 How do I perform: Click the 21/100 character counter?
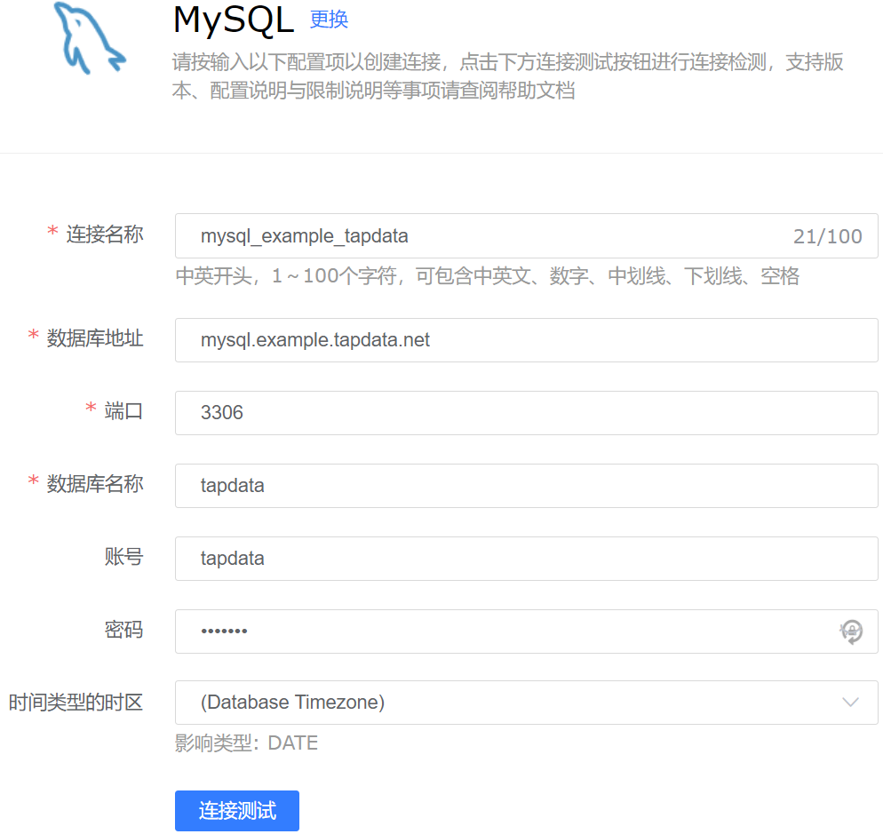click(827, 236)
